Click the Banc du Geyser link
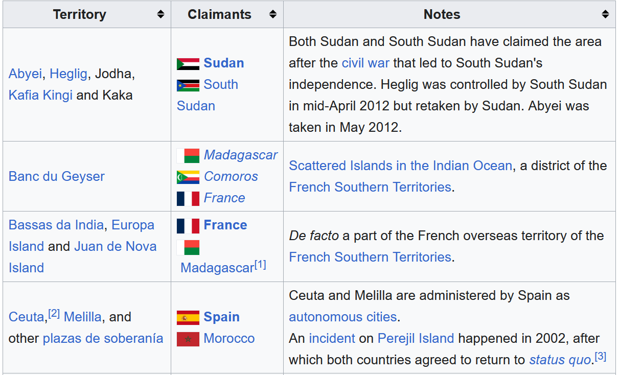Image resolution: width=619 pixels, height=375 pixels. (x=57, y=176)
